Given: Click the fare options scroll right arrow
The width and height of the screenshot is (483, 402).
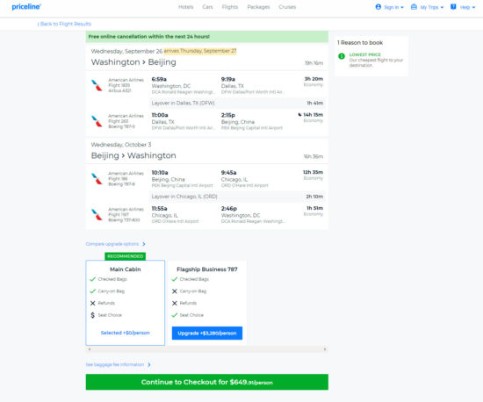Looking at the screenshot, I should [325, 349].
